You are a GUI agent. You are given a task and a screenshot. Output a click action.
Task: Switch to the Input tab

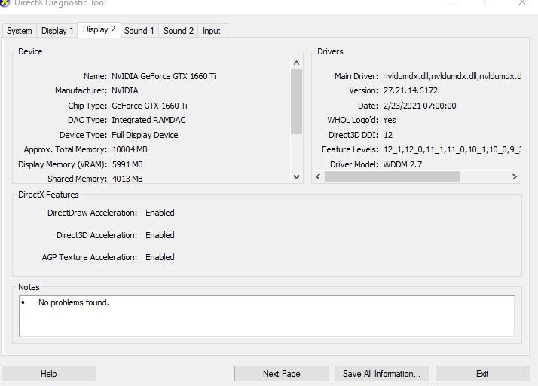pos(212,31)
